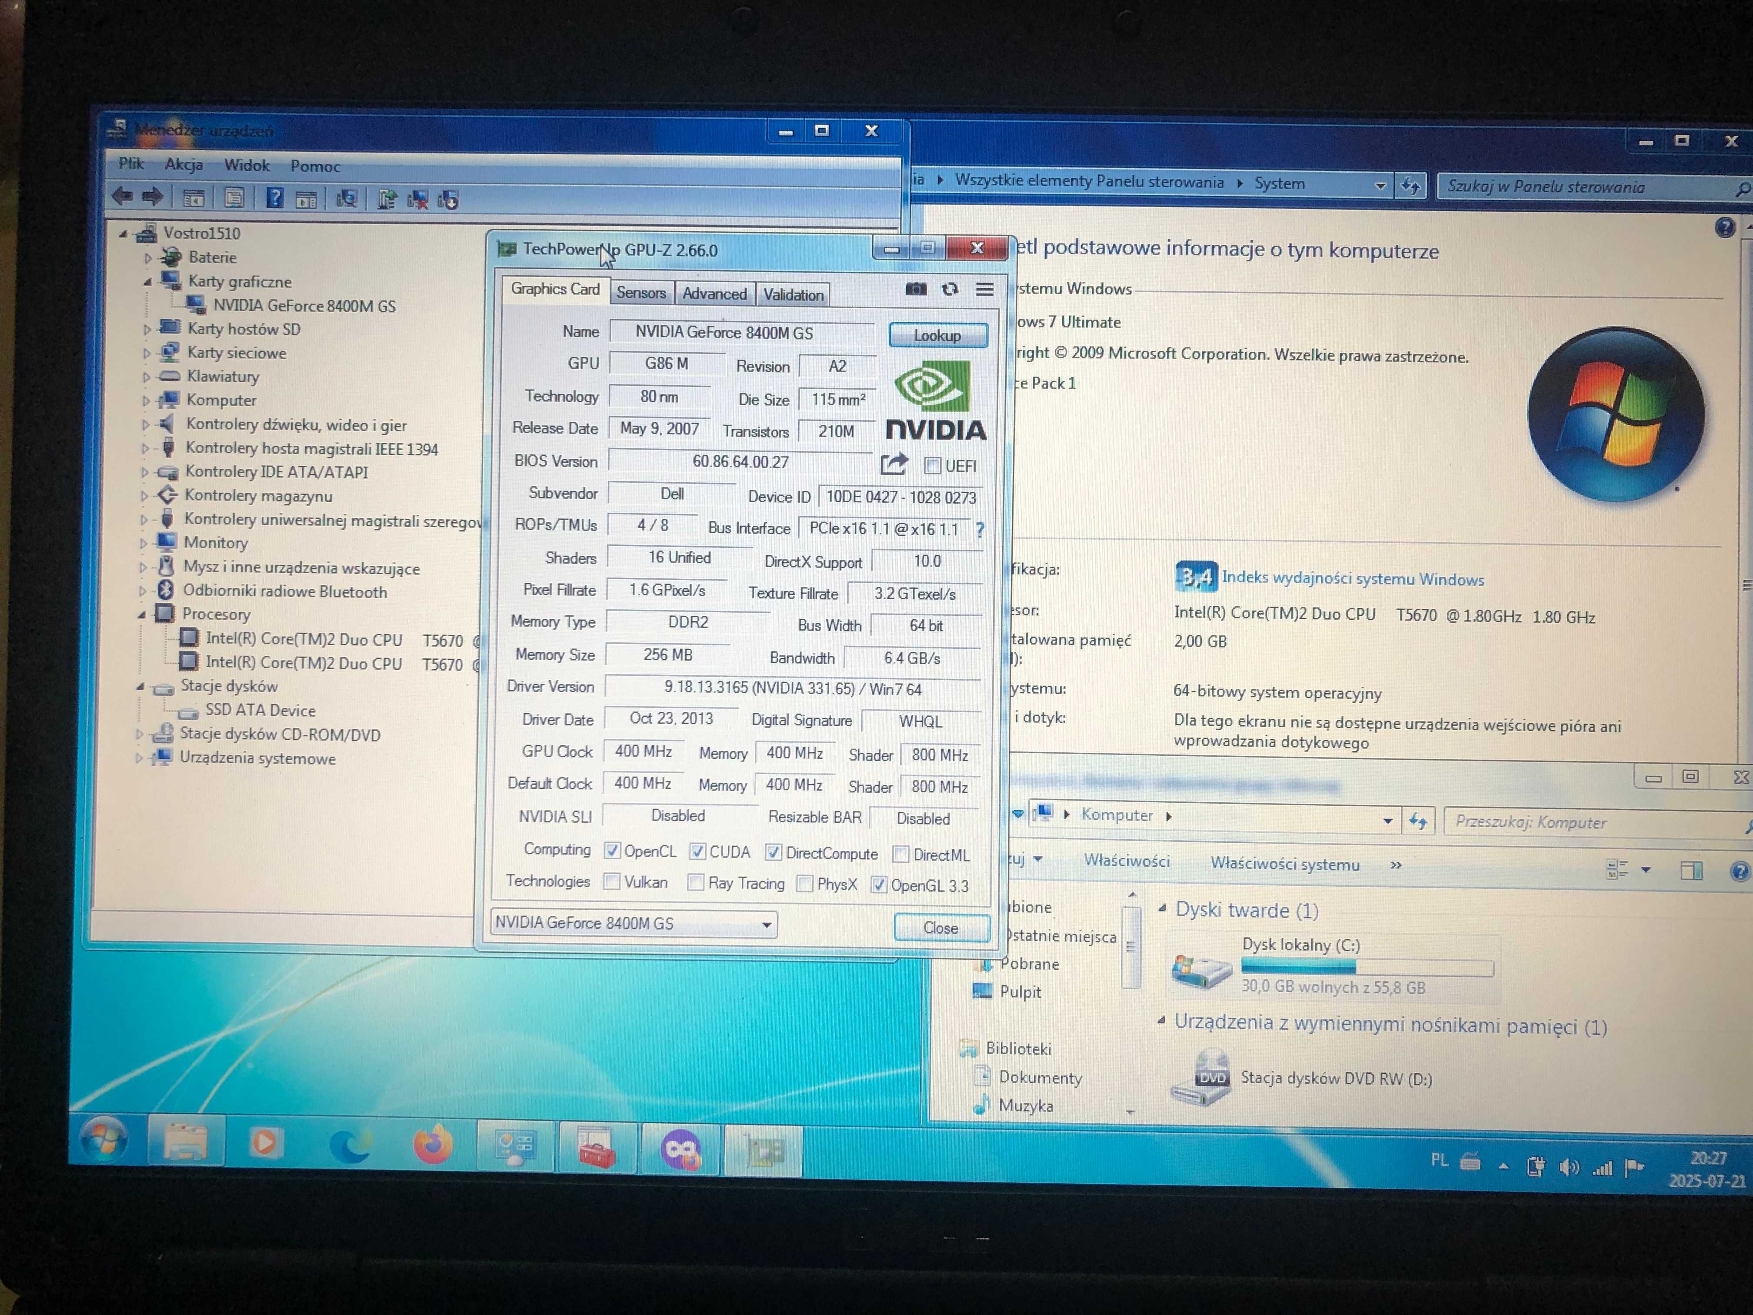Click the Back arrow in Device Manager toolbar

click(x=123, y=196)
